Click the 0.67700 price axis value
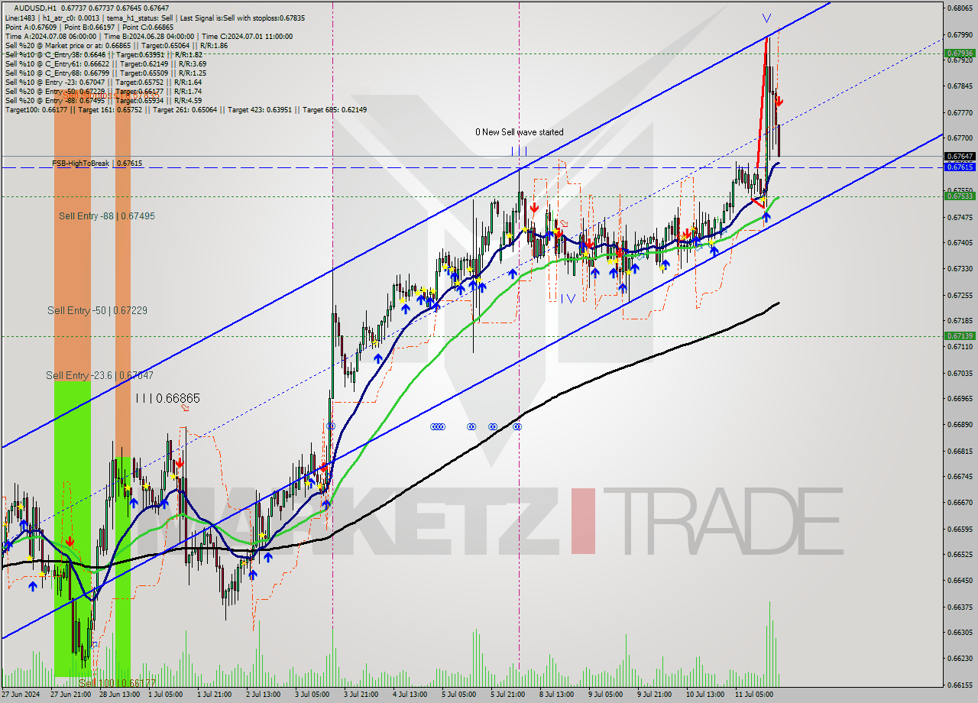This screenshot has width=978, height=703. pyautogui.click(x=960, y=138)
